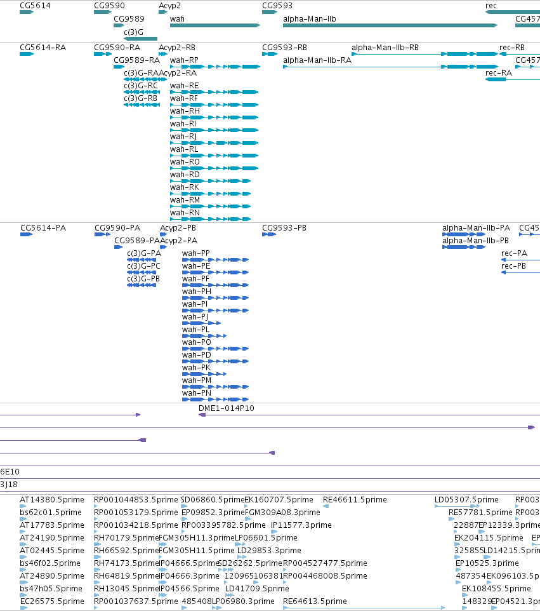Select the alpha-Man-IIb-PB protein label
540x611 pixels.
(x=476, y=241)
